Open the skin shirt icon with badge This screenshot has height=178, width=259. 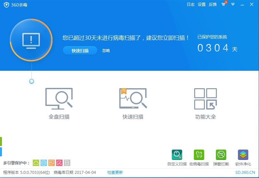[223, 5]
